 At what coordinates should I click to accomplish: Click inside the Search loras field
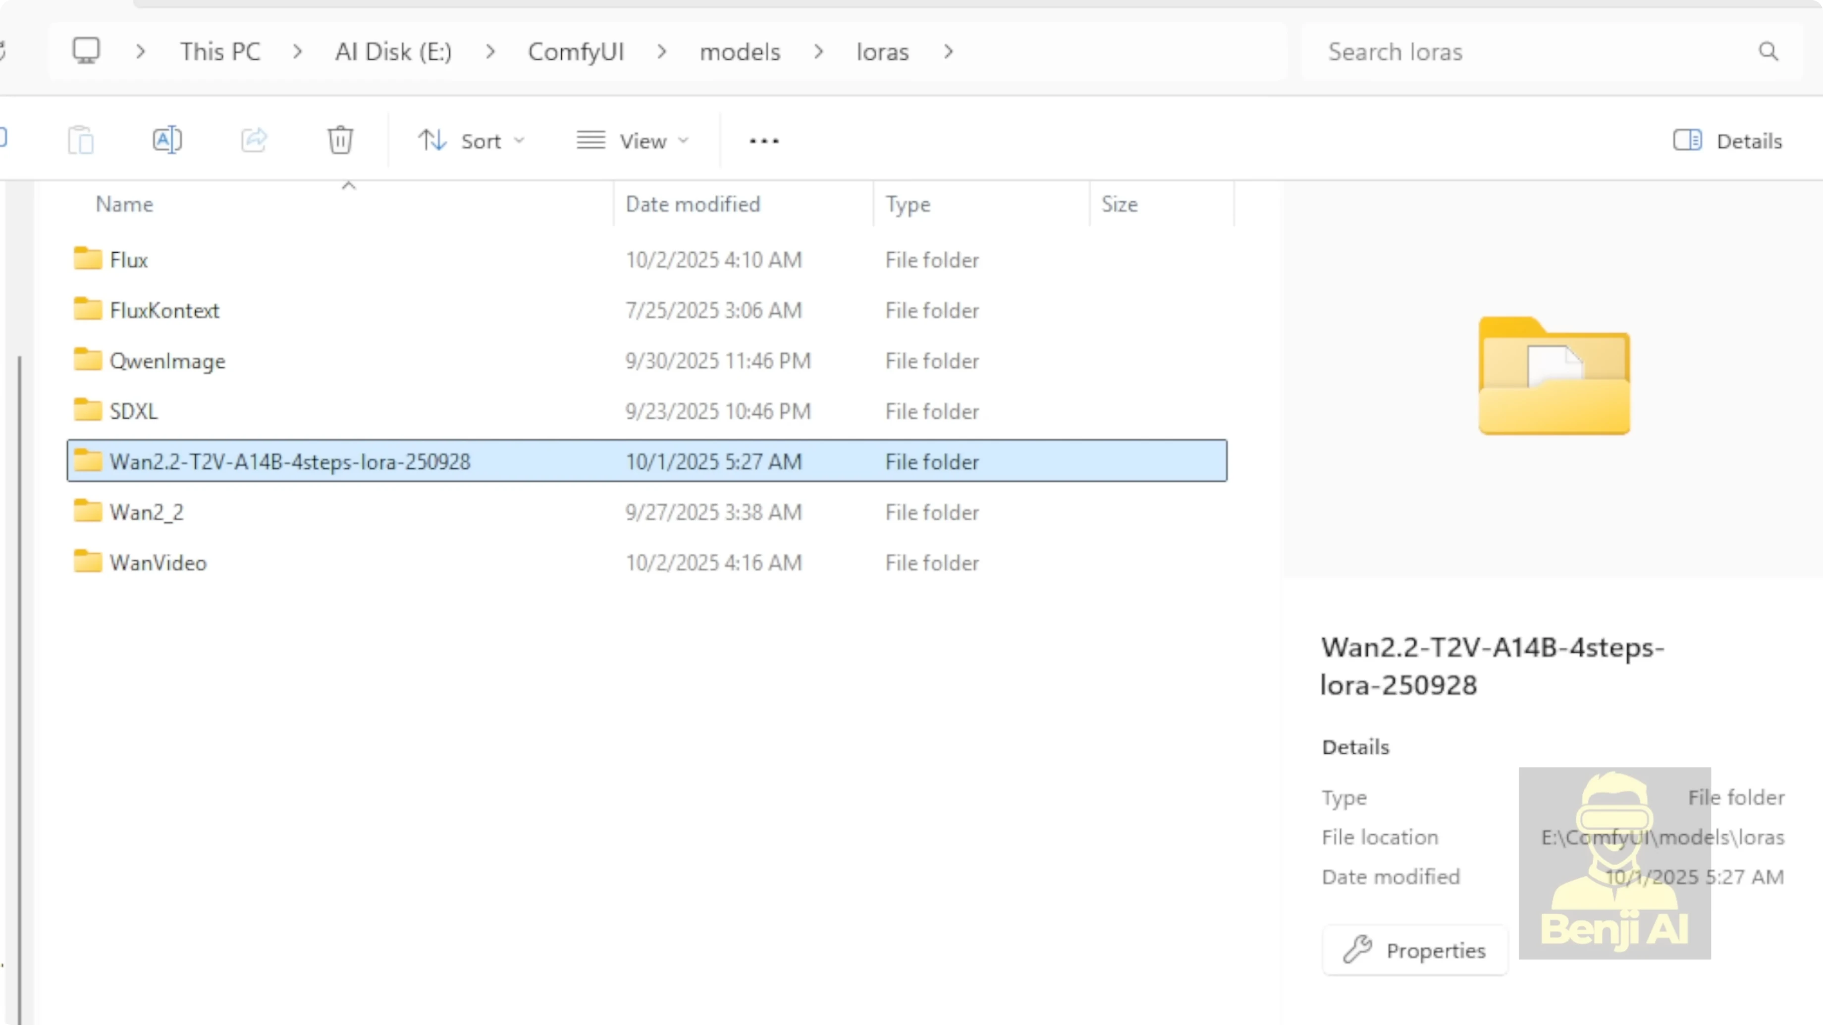1486,51
